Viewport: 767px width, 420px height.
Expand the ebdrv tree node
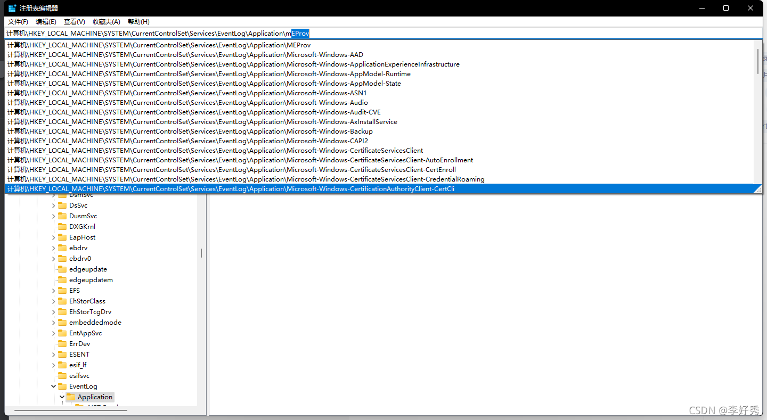53,248
